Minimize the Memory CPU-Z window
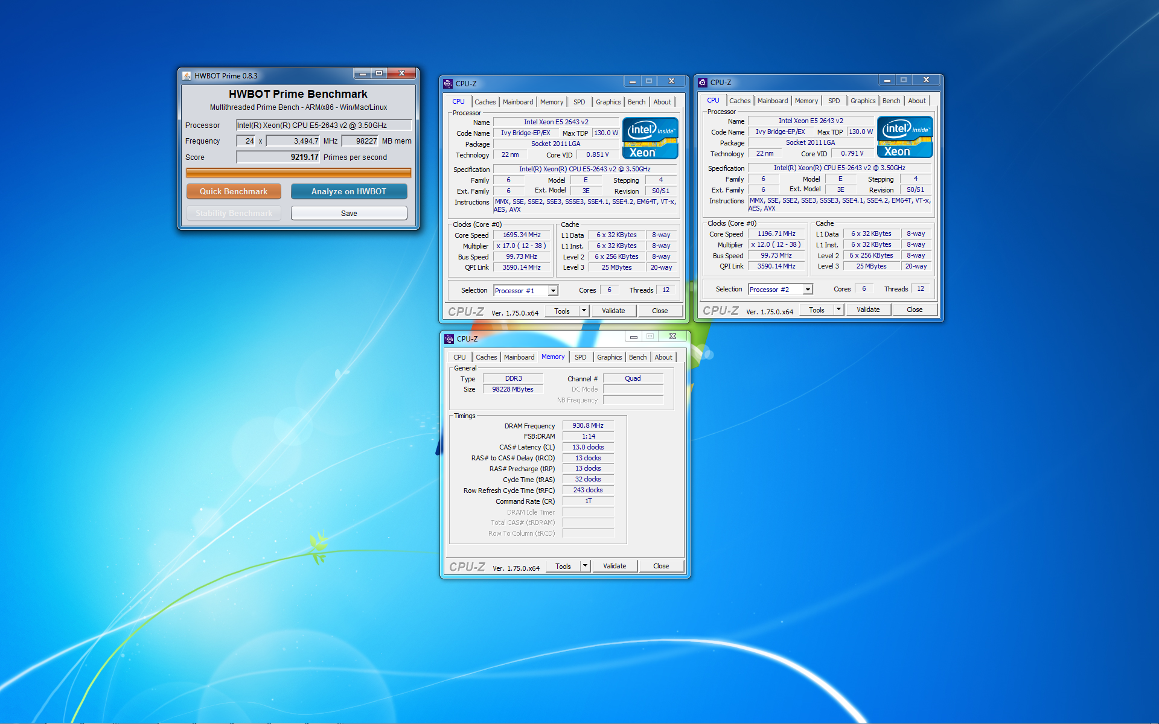Screen dimensions: 1159x724 (633, 337)
